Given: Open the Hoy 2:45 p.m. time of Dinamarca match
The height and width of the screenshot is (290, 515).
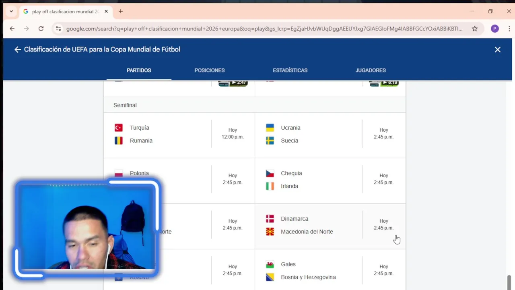Looking at the screenshot, I should coord(384,224).
